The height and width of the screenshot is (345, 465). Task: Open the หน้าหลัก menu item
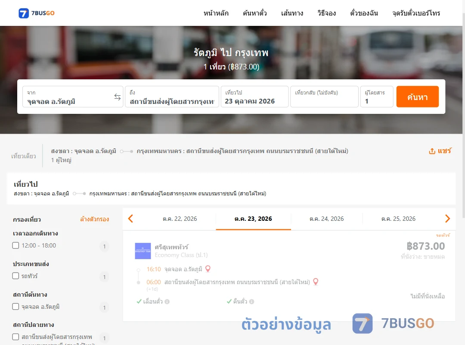(x=216, y=13)
